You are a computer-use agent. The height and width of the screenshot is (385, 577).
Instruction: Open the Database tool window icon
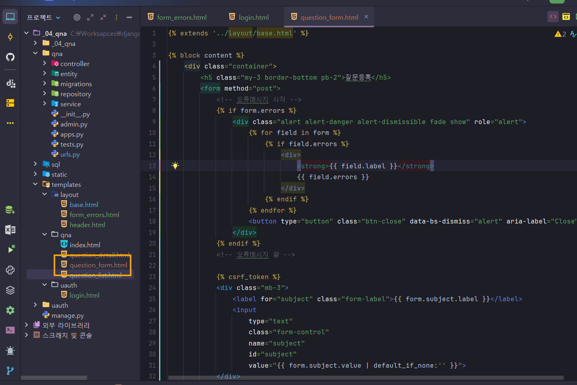(x=10, y=210)
